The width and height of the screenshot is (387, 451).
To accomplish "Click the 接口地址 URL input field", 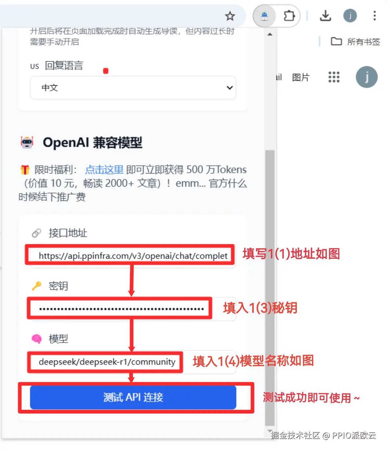I will point(133,256).
